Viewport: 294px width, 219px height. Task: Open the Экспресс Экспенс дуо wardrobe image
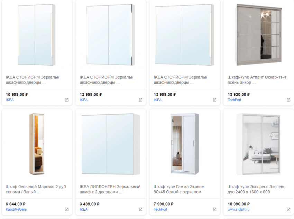point(259,144)
